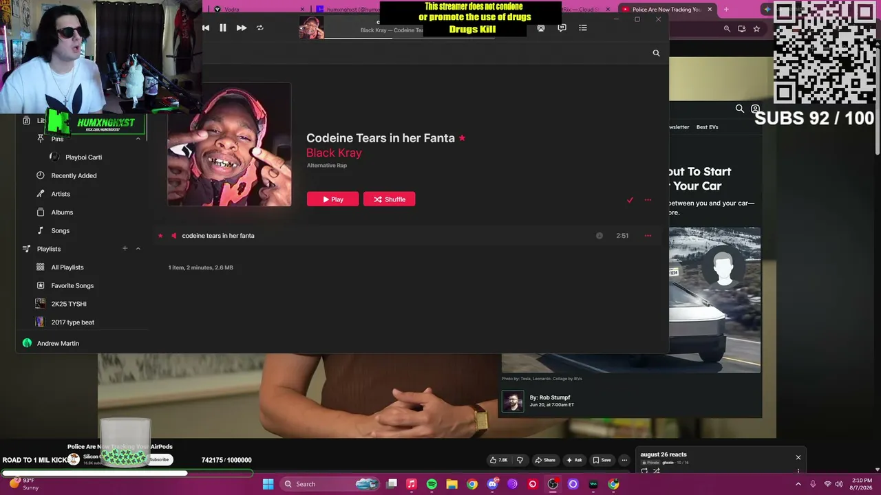
Task: Open the Albums library section
Action: click(62, 212)
